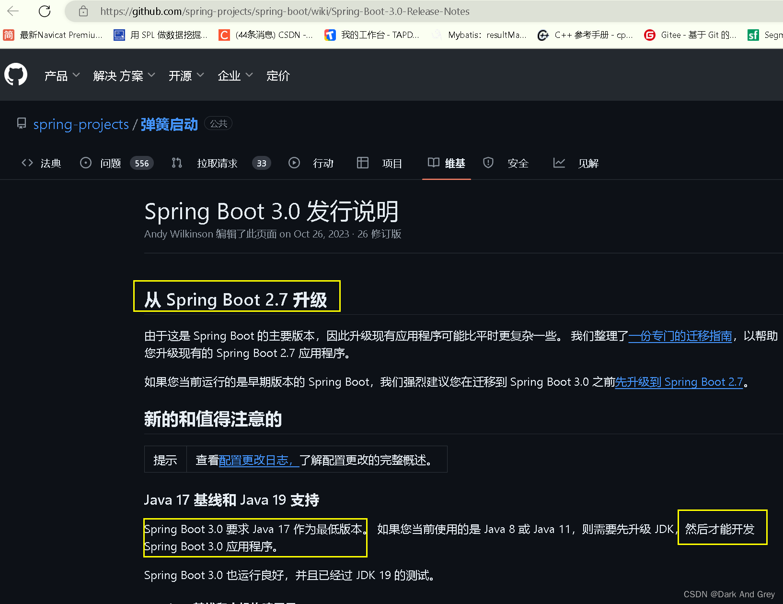
Task: Open the 弹簧启动 repository link
Action: pos(169,124)
